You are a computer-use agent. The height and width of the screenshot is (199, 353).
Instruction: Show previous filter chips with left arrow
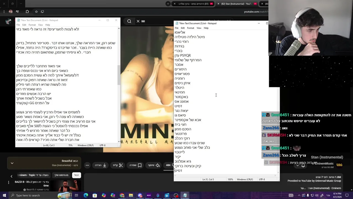(11, 176)
